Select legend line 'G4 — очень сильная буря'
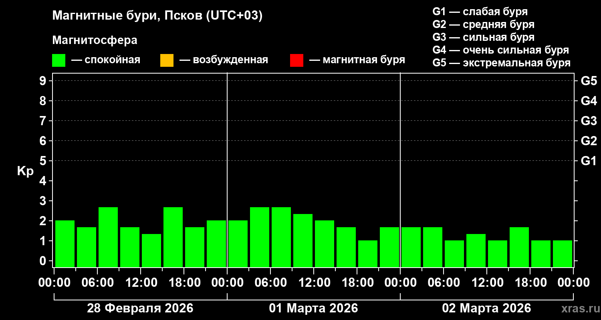The width and height of the screenshot is (601, 320). tap(501, 50)
